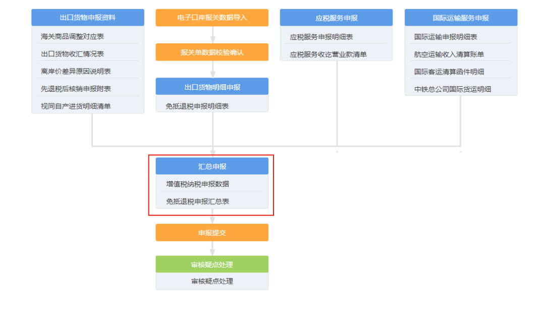Click the 国际运输服务申报 header
Screen dimensions: 545x315
coord(461,18)
